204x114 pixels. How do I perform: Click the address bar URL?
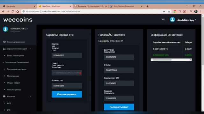click(x=61, y=11)
